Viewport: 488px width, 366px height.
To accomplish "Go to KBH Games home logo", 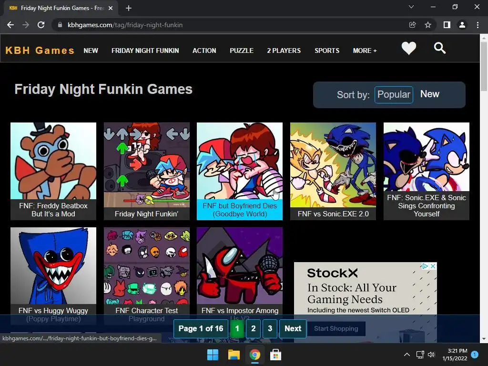I will click(x=40, y=51).
